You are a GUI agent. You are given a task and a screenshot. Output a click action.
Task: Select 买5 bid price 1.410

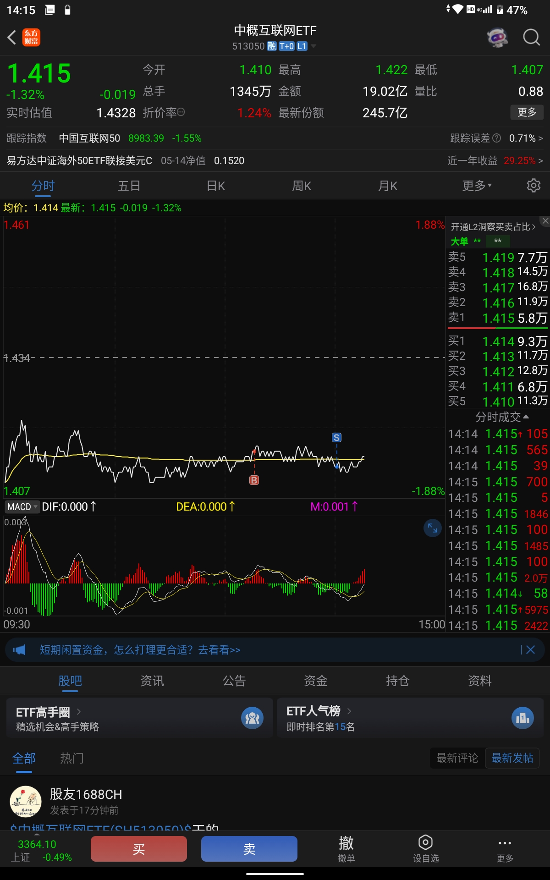click(498, 401)
